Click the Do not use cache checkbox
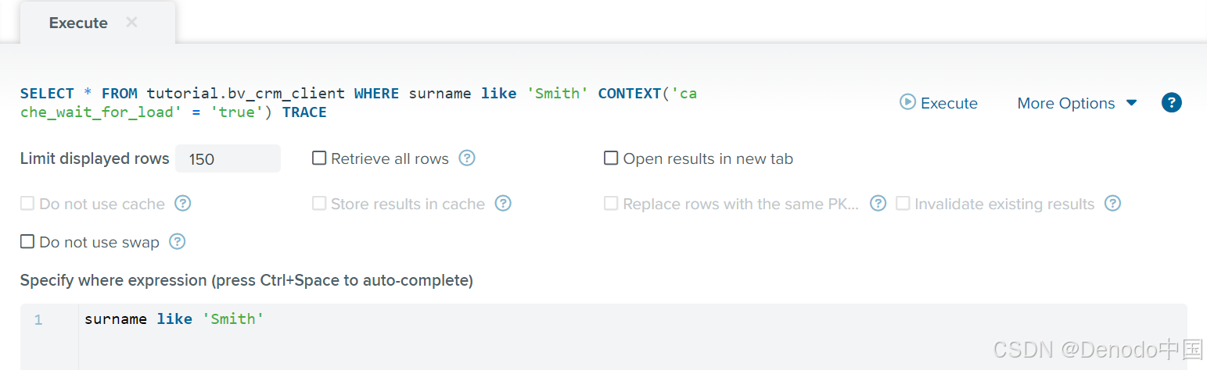 [x=27, y=204]
